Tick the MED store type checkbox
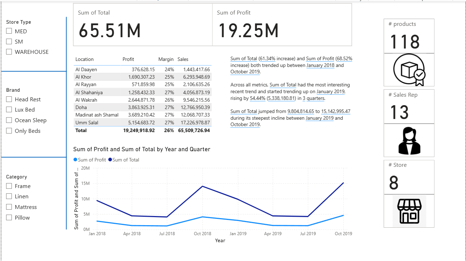The width and height of the screenshot is (466, 261). click(x=9, y=31)
